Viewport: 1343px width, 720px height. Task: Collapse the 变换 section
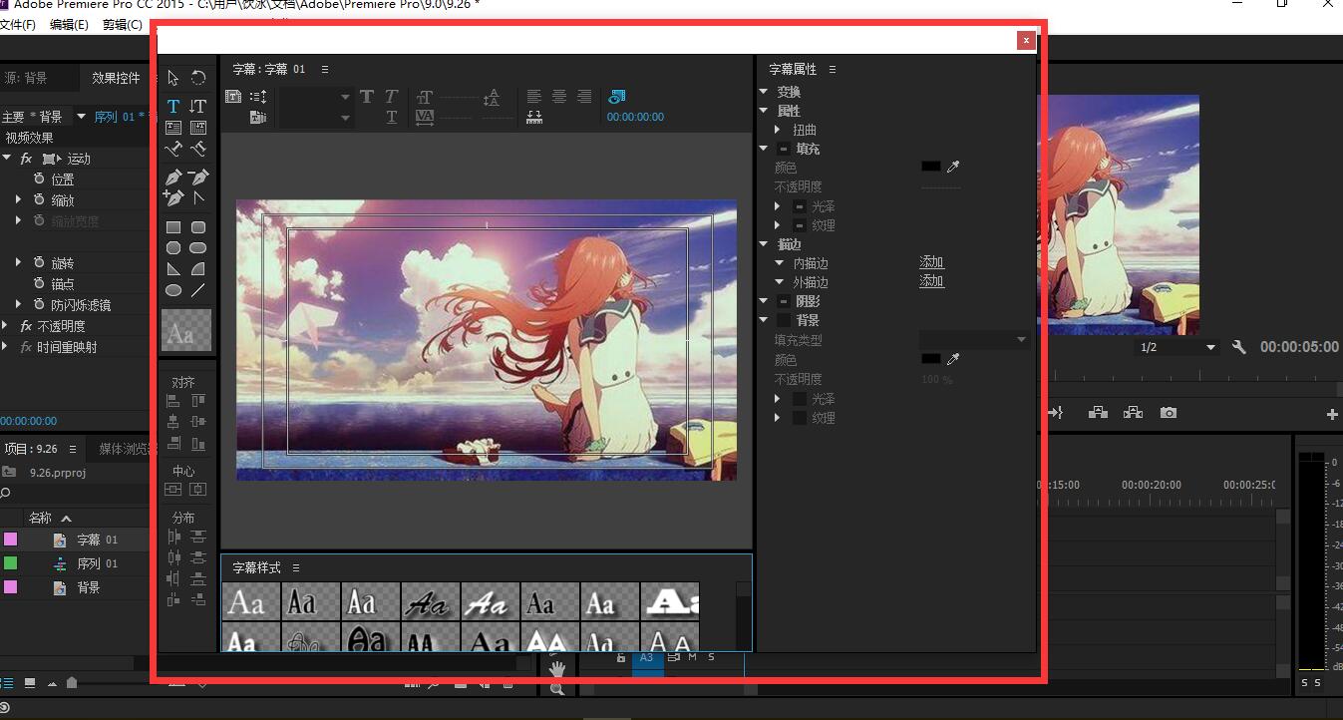point(764,92)
